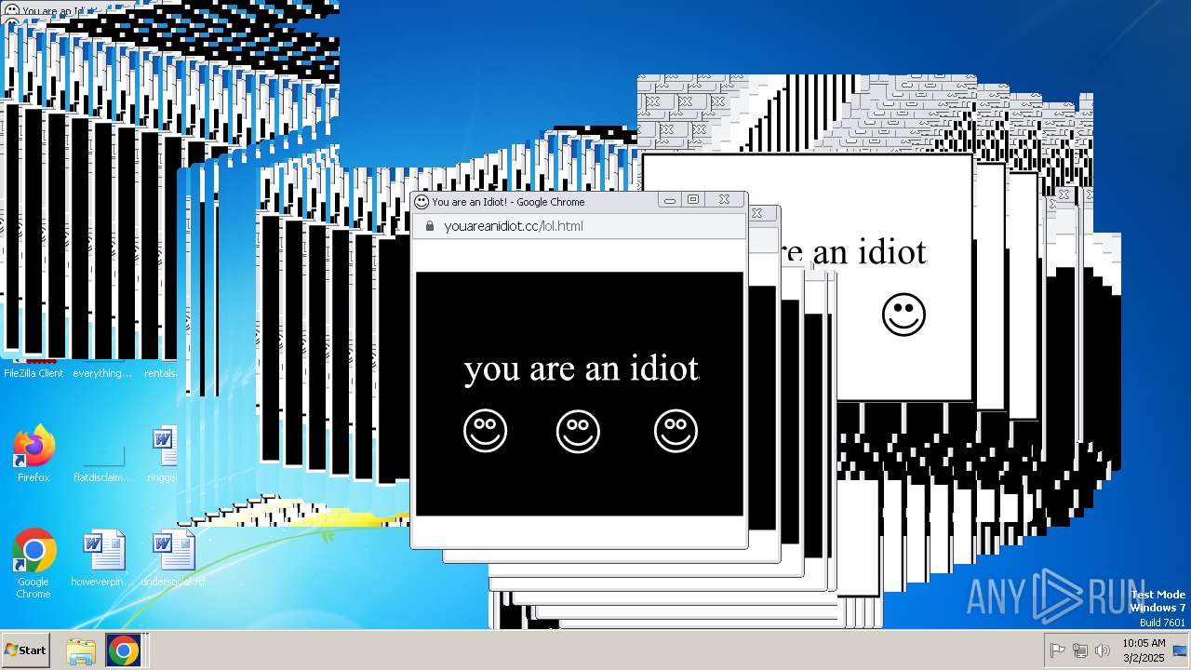Select the flatdisclaim desktop file
Image resolution: width=1191 pixels, height=670 pixels.
(x=103, y=461)
